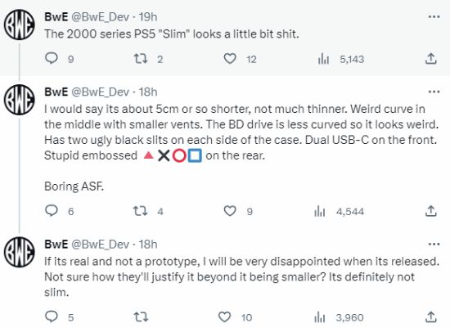This screenshot has width=450, height=328.
Task: Like the second tweet with 9 likes
Action: tap(230, 211)
